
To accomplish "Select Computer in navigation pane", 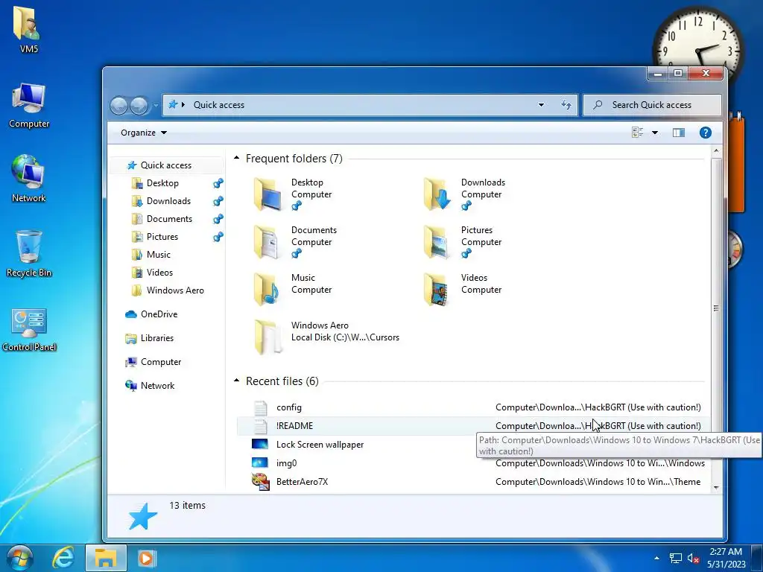I will click(161, 362).
